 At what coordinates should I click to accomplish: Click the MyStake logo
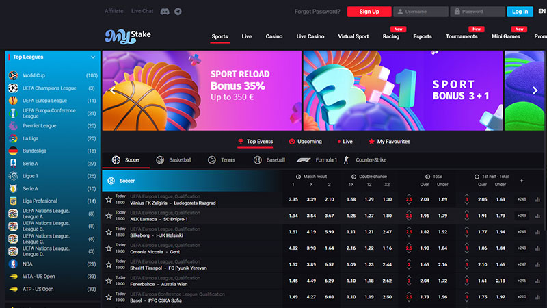128,36
